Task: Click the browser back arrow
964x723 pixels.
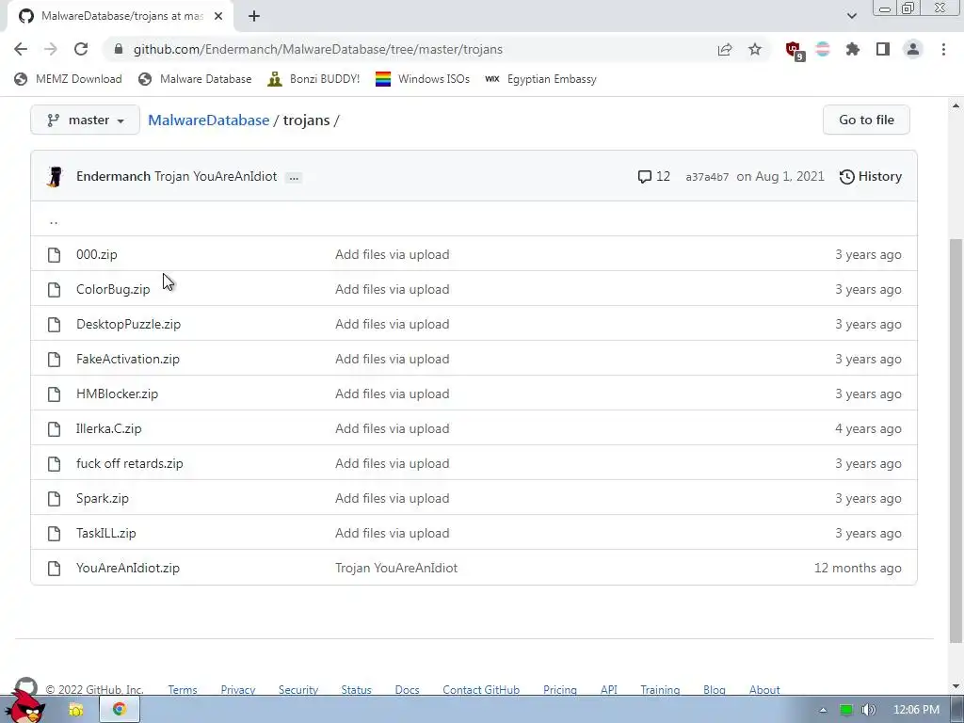Action: [21, 49]
